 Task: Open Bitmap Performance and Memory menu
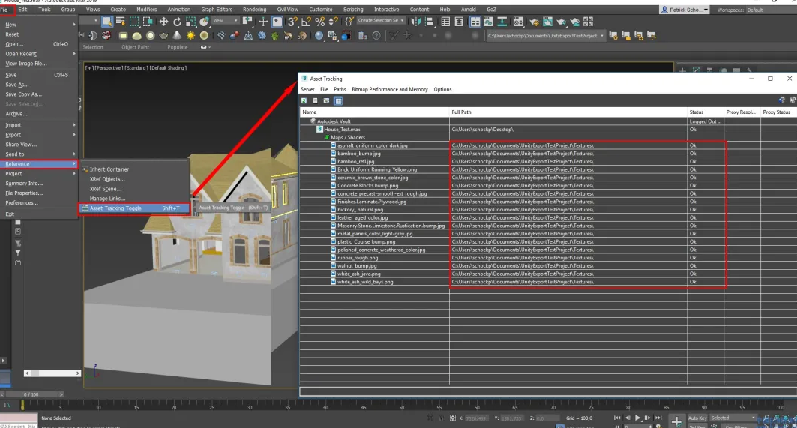389,89
